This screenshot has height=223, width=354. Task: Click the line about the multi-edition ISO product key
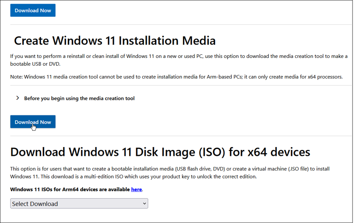(x=133, y=177)
